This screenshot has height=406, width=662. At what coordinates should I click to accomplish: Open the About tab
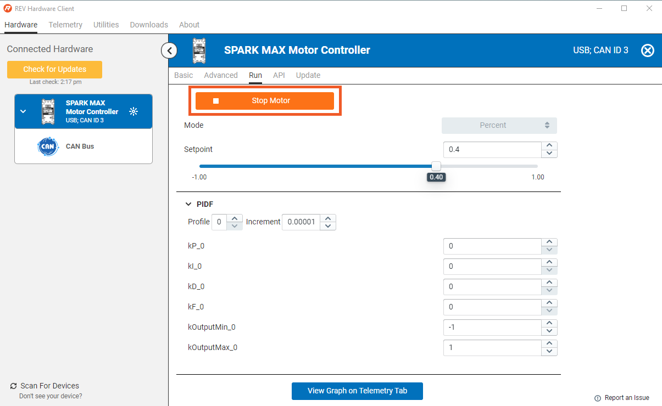tap(189, 25)
